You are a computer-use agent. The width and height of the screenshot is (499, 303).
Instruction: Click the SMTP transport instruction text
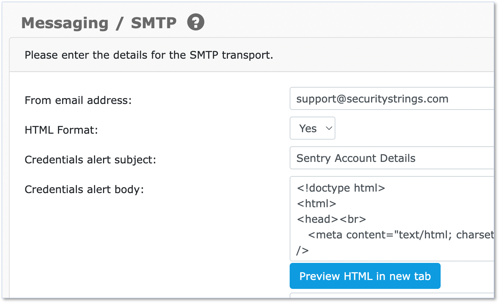click(149, 55)
